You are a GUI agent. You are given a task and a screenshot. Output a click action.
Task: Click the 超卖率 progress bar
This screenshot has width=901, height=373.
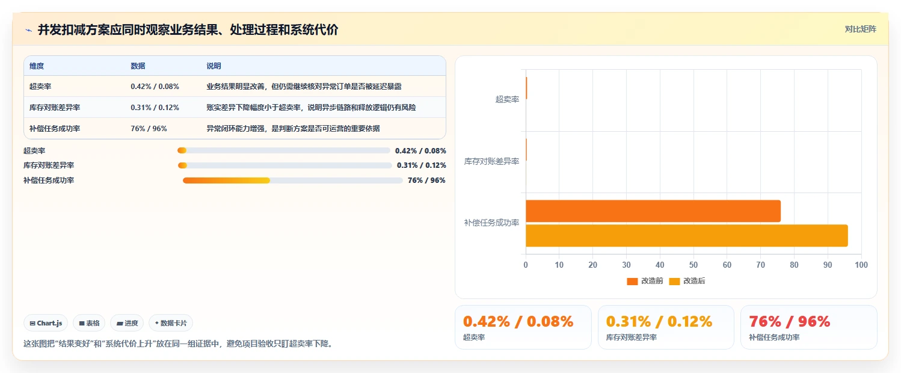tap(284, 150)
